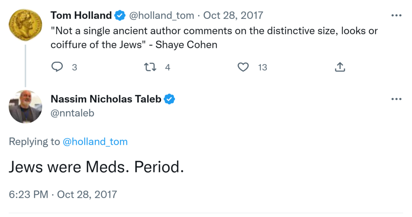Retweet Tom Holland's tweet via retweet icon
The image size is (412, 217).
tap(150, 67)
